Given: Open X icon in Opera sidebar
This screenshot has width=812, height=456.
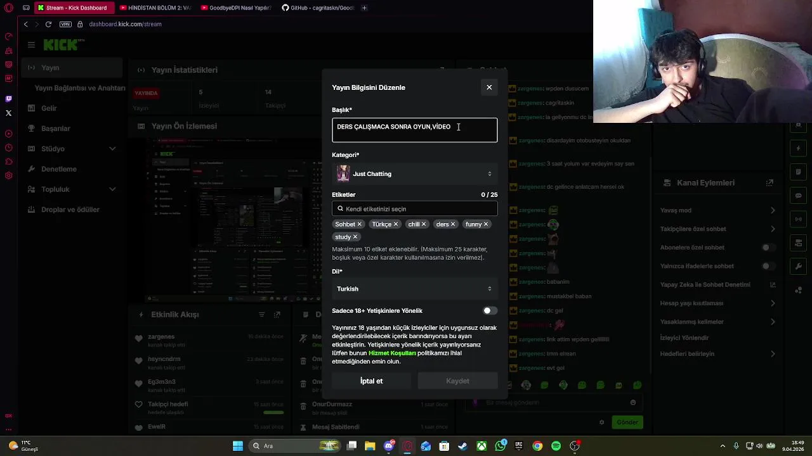Looking at the screenshot, I should (8, 113).
